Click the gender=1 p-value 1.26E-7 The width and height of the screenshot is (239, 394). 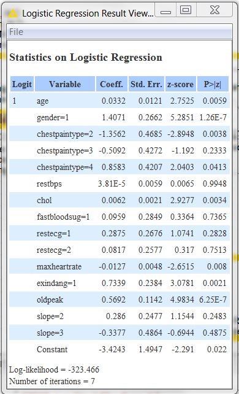pyautogui.click(x=213, y=117)
